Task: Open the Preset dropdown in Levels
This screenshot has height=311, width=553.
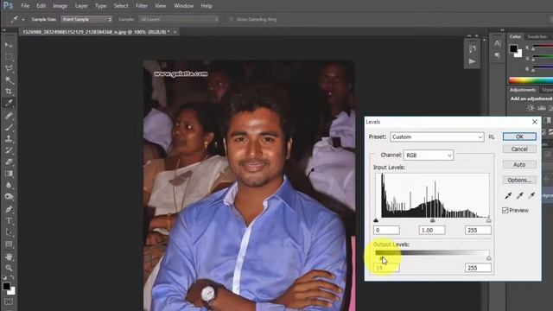Action: click(x=437, y=136)
